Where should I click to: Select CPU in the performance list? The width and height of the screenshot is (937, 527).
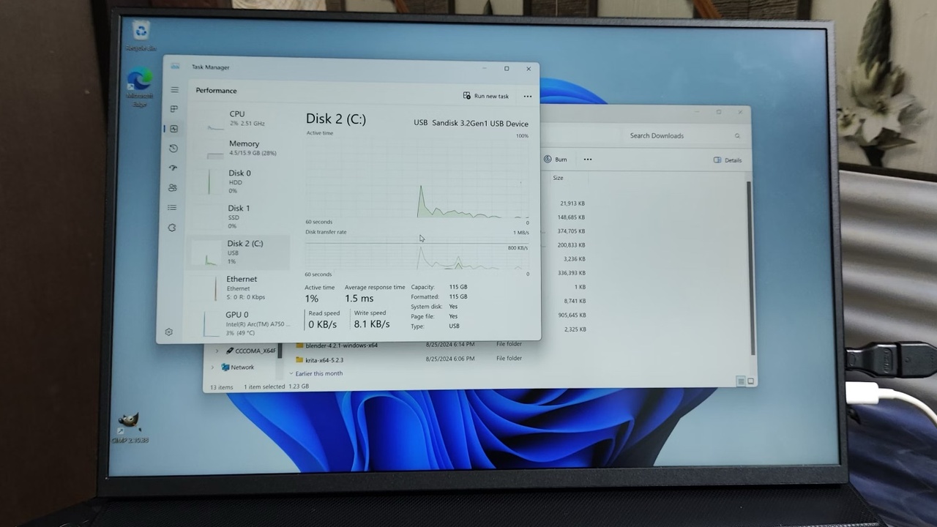click(242, 119)
